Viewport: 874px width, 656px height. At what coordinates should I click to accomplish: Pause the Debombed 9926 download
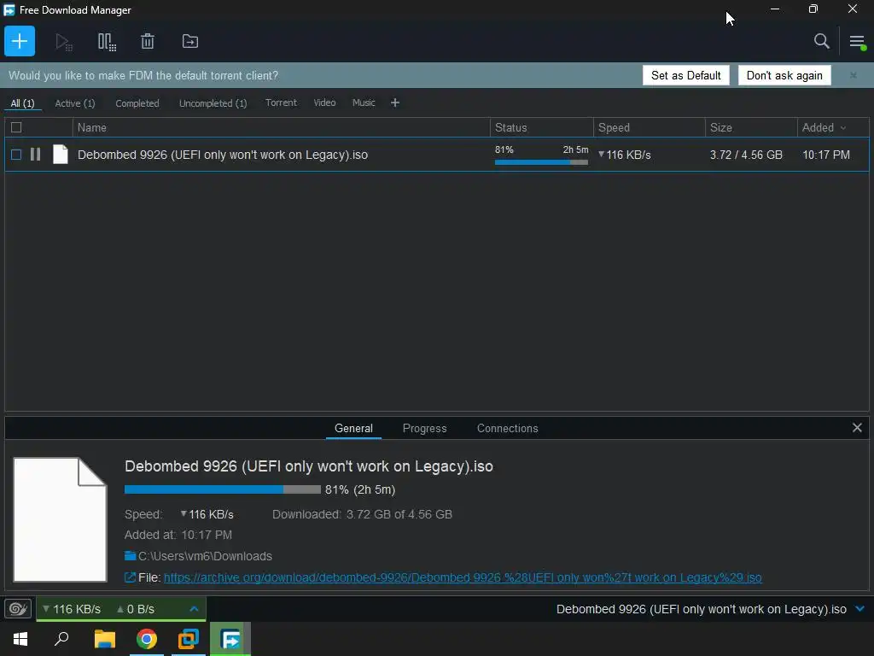(x=35, y=155)
